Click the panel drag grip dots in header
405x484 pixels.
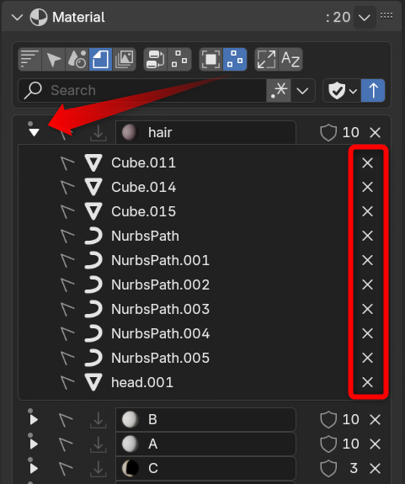(386, 15)
